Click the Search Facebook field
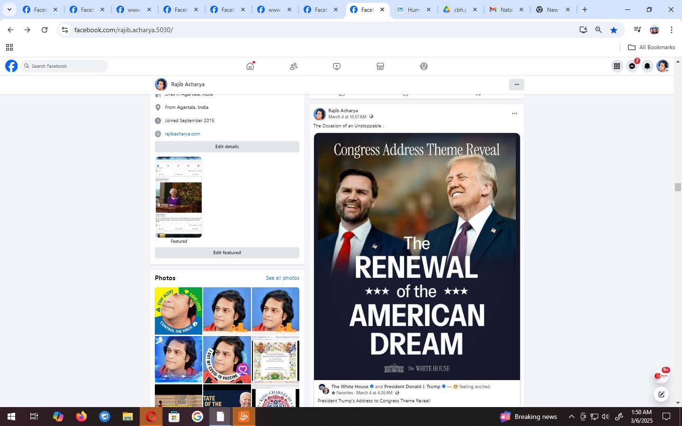The width and height of the screenshot is (682, 426). pyautogui.click(x=64, y=66)
